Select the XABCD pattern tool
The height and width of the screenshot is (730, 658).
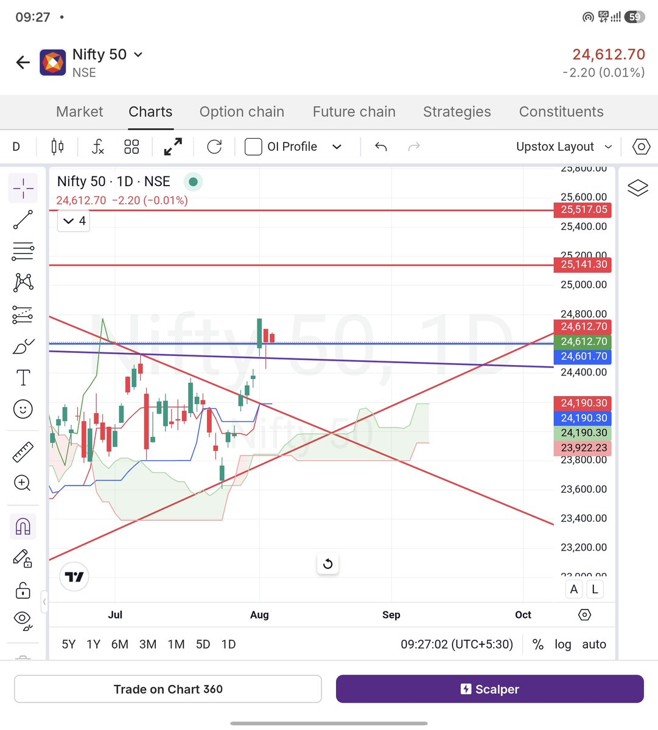[23, 282]
